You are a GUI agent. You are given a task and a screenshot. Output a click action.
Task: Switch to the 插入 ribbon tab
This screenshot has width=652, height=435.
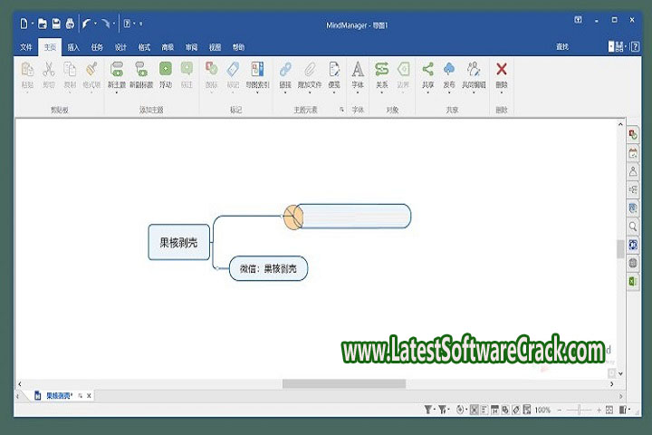pyautogui.click(x=73, y=47)
